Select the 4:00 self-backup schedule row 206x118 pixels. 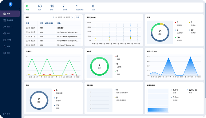coord(53,28)
